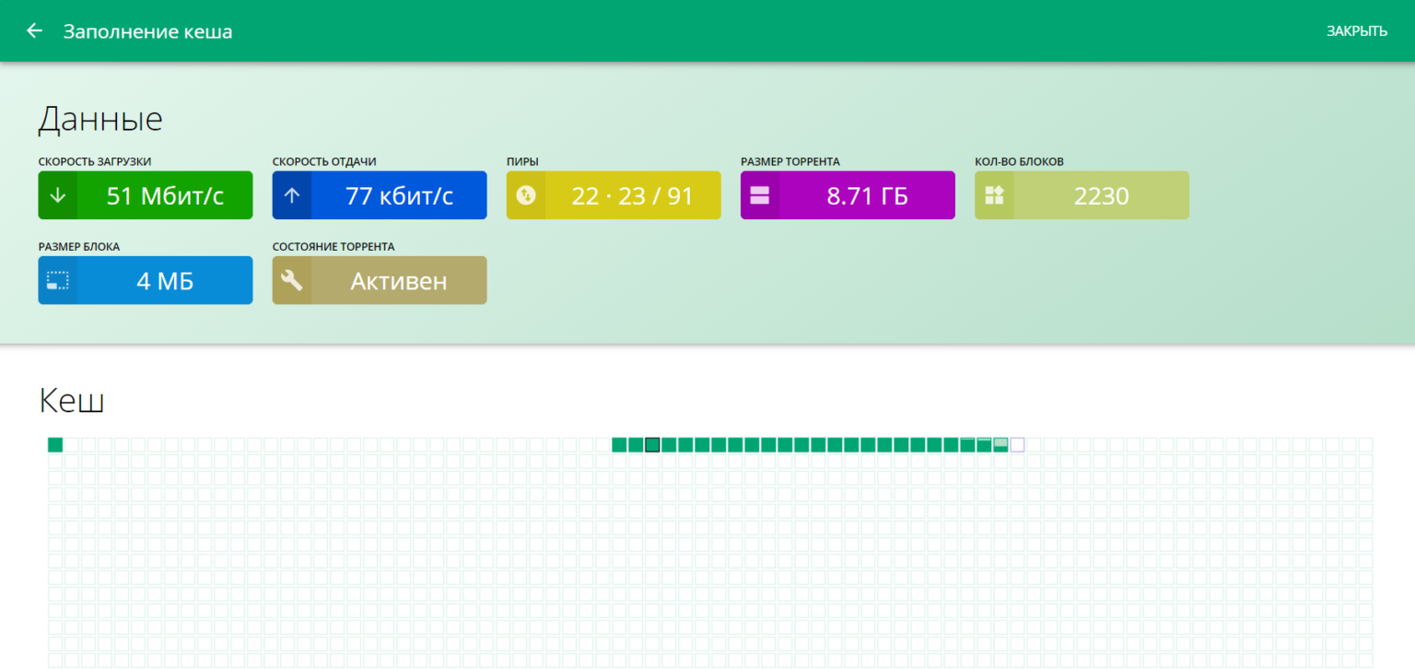Click the peers icon on yellow card

click(526, 195)
